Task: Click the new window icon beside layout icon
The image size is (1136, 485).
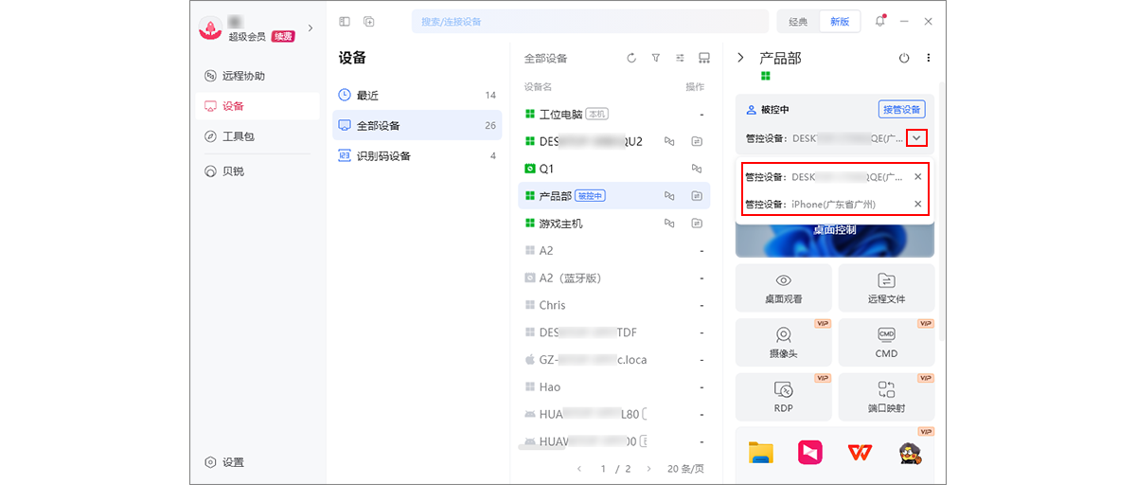Action: click(369, 21)
